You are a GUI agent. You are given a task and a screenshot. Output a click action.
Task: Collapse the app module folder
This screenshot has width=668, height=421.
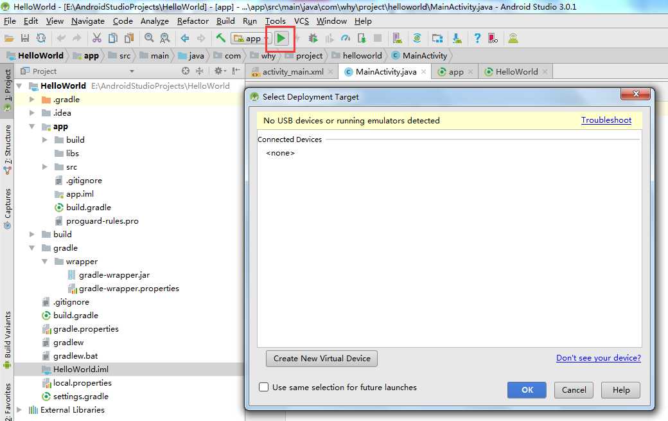point(32,127)
